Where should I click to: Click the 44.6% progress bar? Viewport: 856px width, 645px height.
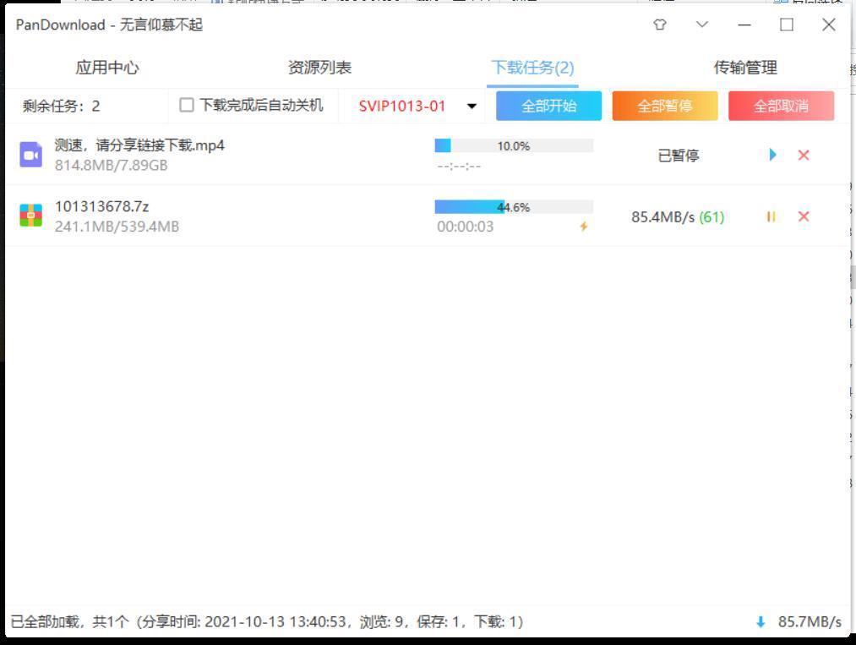point(513,205)
